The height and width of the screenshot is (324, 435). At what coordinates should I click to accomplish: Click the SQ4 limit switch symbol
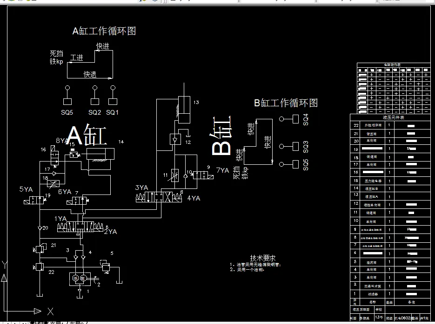(x=295, y=119)
